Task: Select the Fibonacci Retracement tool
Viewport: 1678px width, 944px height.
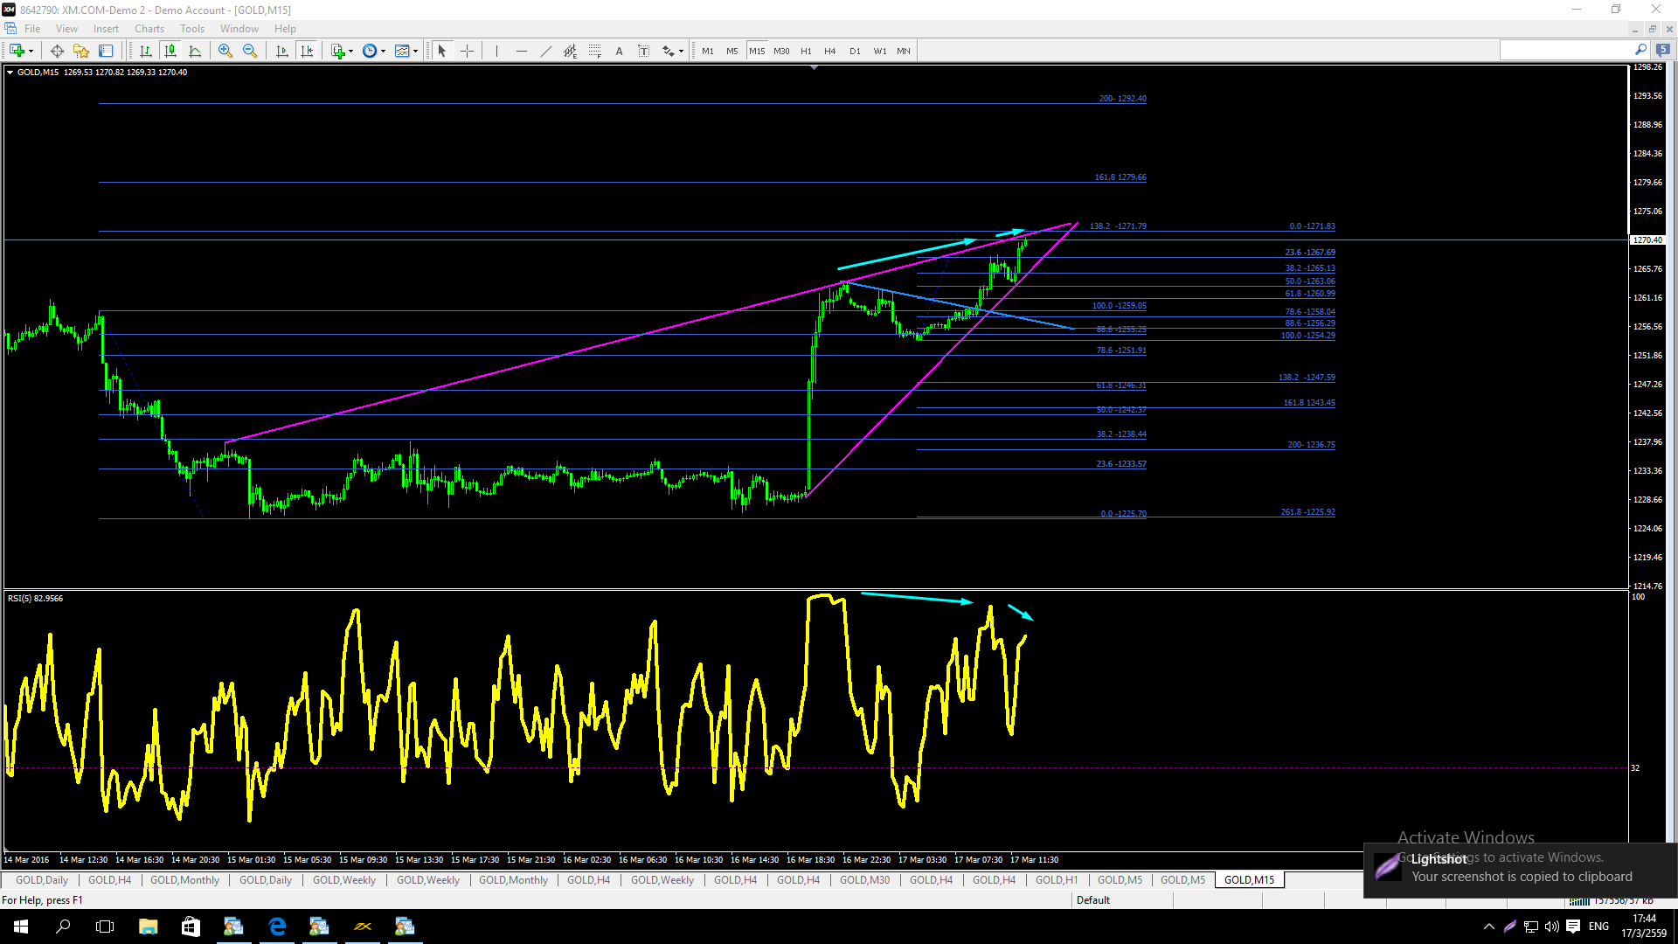Action: 595,51
